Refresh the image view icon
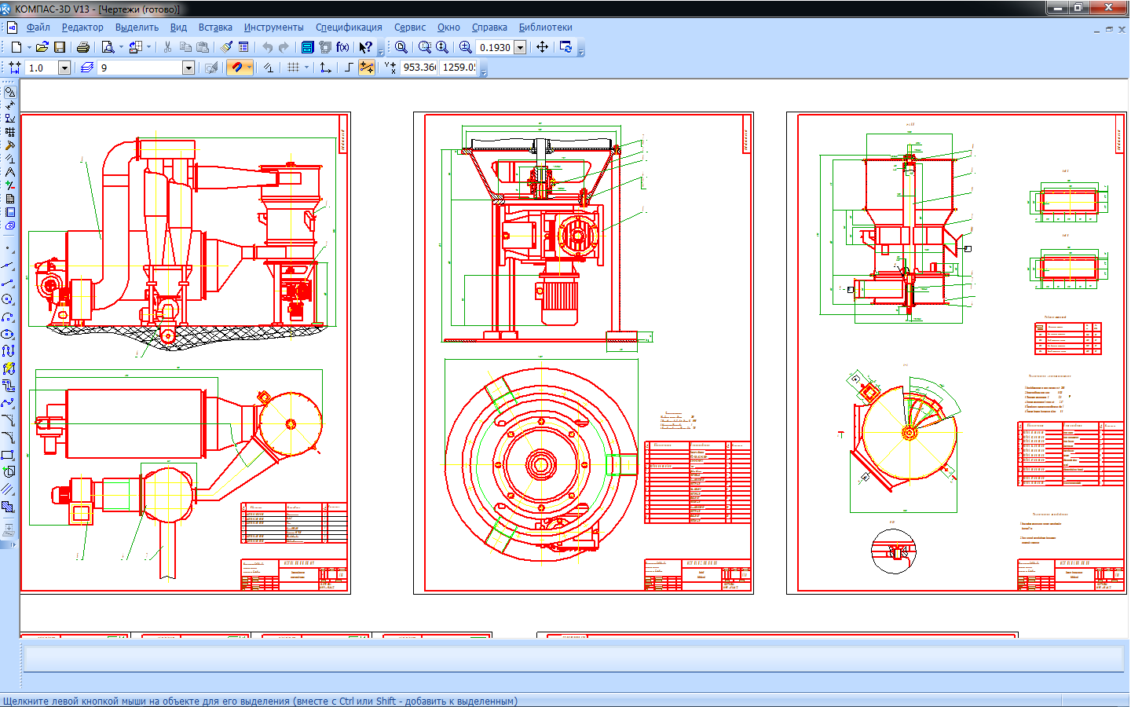The image size is (1131, 707). click(565, 47)
